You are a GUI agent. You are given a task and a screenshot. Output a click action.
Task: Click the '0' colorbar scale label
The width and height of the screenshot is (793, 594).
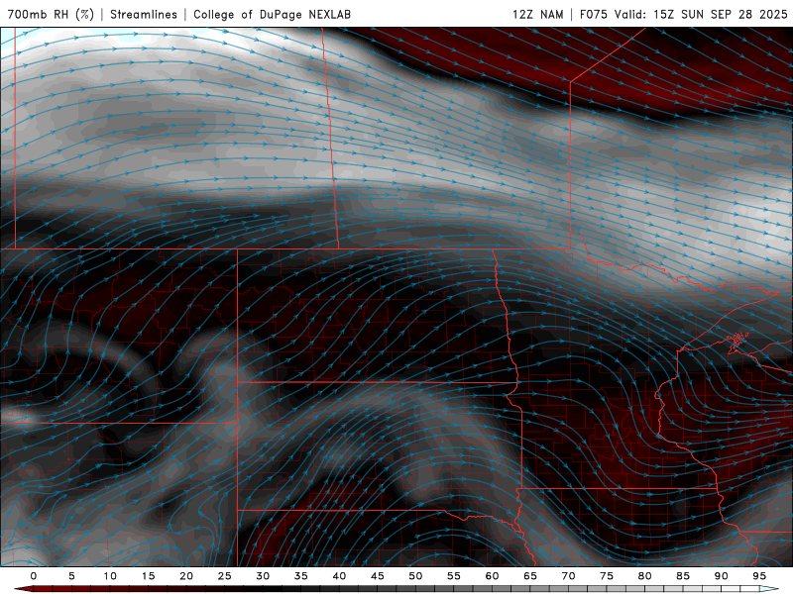tap(34, 576)
